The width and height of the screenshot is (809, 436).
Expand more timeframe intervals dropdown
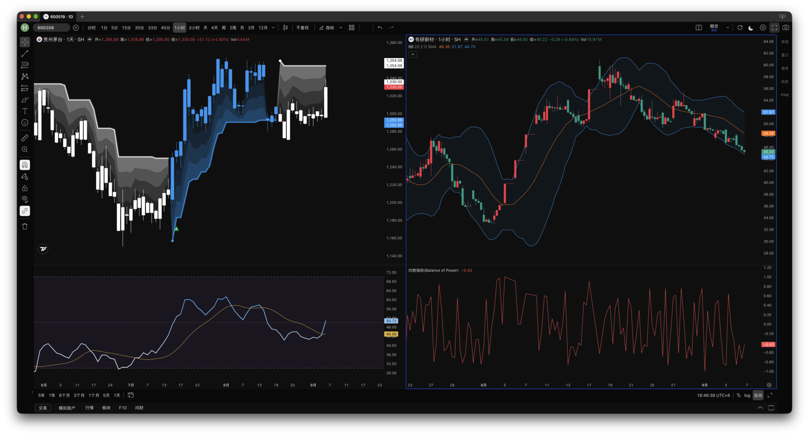[273, 28]
